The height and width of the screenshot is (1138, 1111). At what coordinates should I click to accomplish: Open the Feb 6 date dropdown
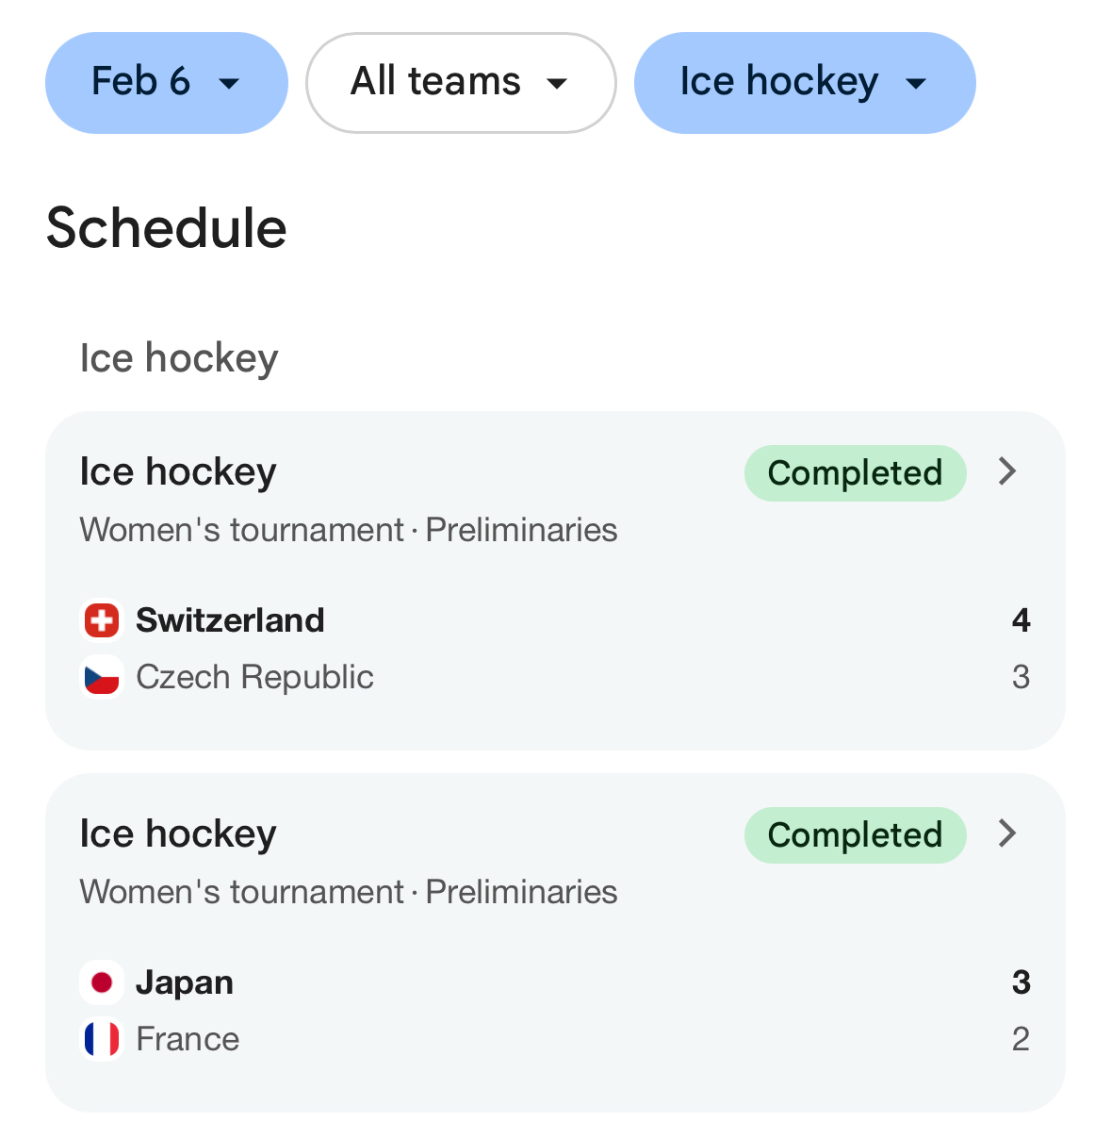[166, 83]
